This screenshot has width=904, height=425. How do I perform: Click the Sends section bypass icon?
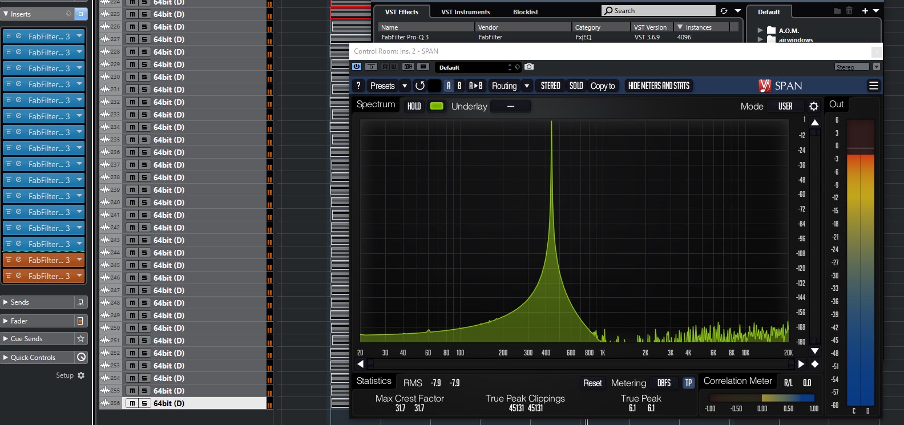click(x=80, y=302)
